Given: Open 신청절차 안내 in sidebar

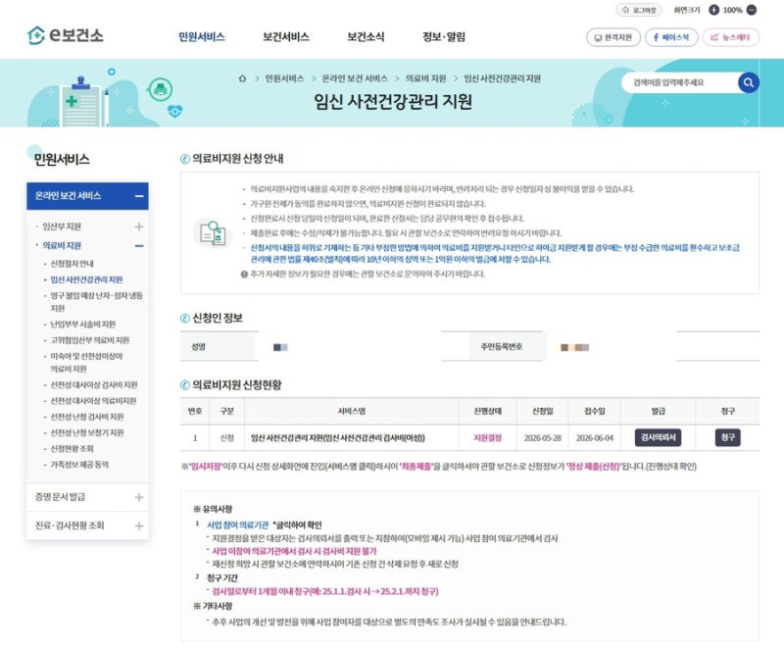Looking at the screenshot, I should pos(72,263).
